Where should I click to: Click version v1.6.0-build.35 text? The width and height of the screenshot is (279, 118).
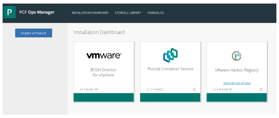(x=222, y=89)
